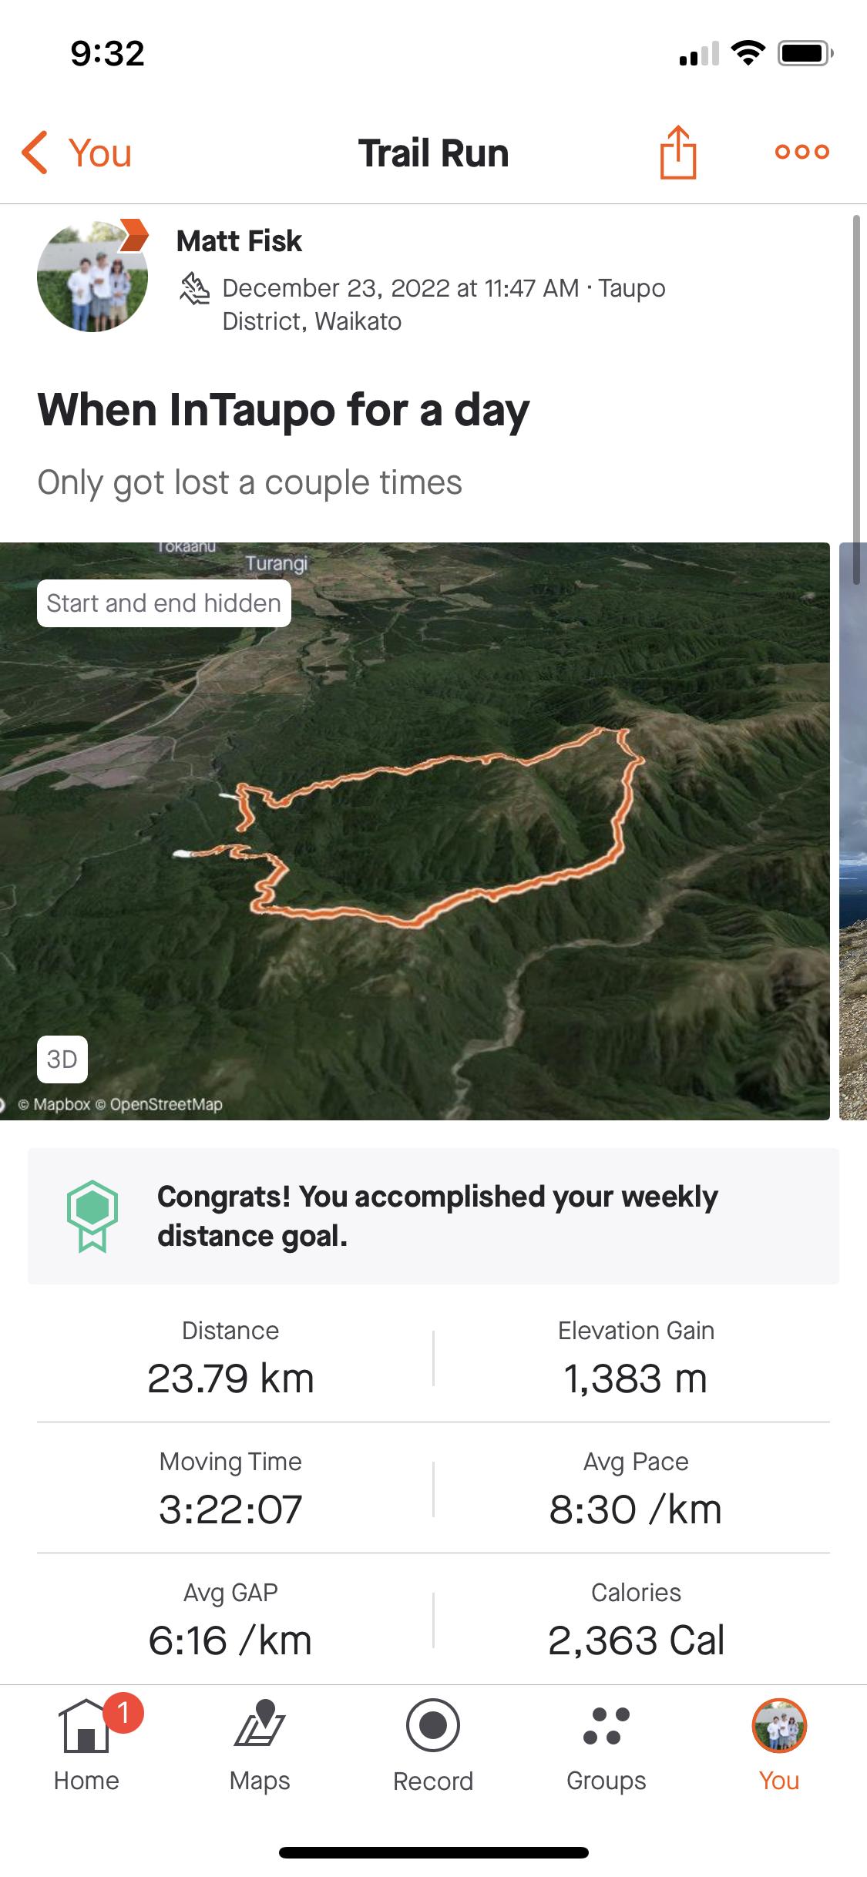Toggle the 3D map view
This screenshot has height=1877, width=867.
tap(62, 1059)
